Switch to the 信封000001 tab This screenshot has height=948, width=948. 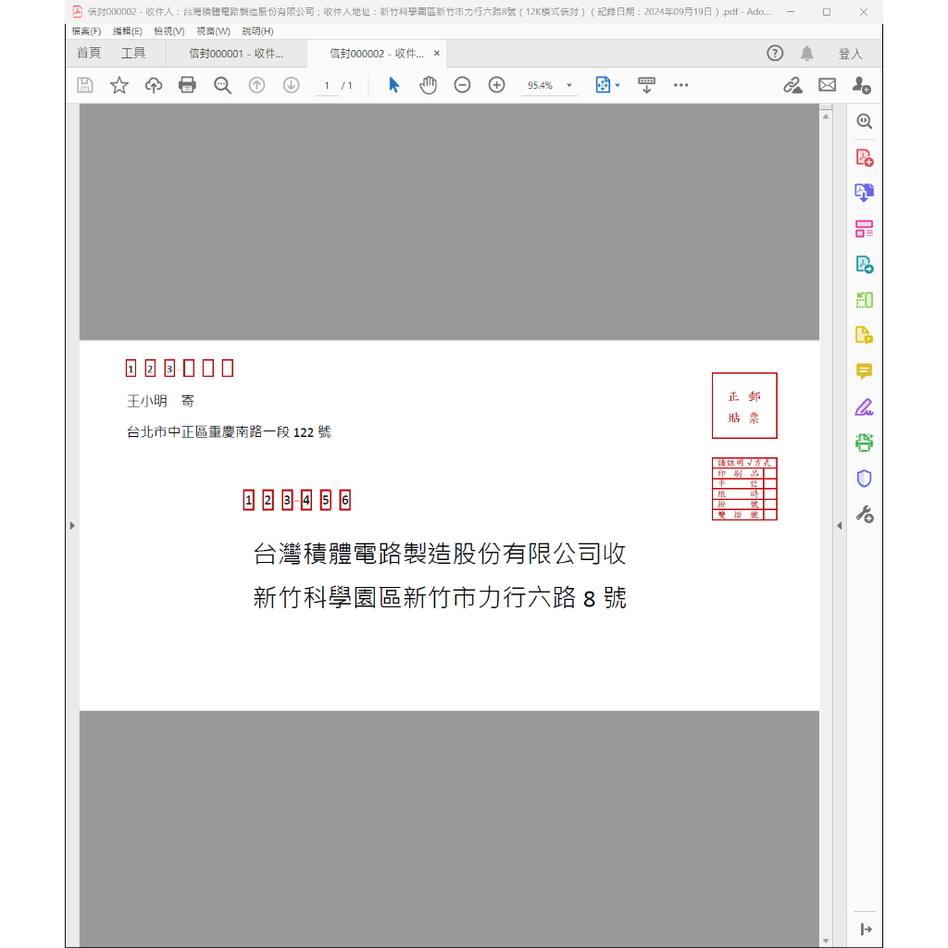tap(236, 54)
